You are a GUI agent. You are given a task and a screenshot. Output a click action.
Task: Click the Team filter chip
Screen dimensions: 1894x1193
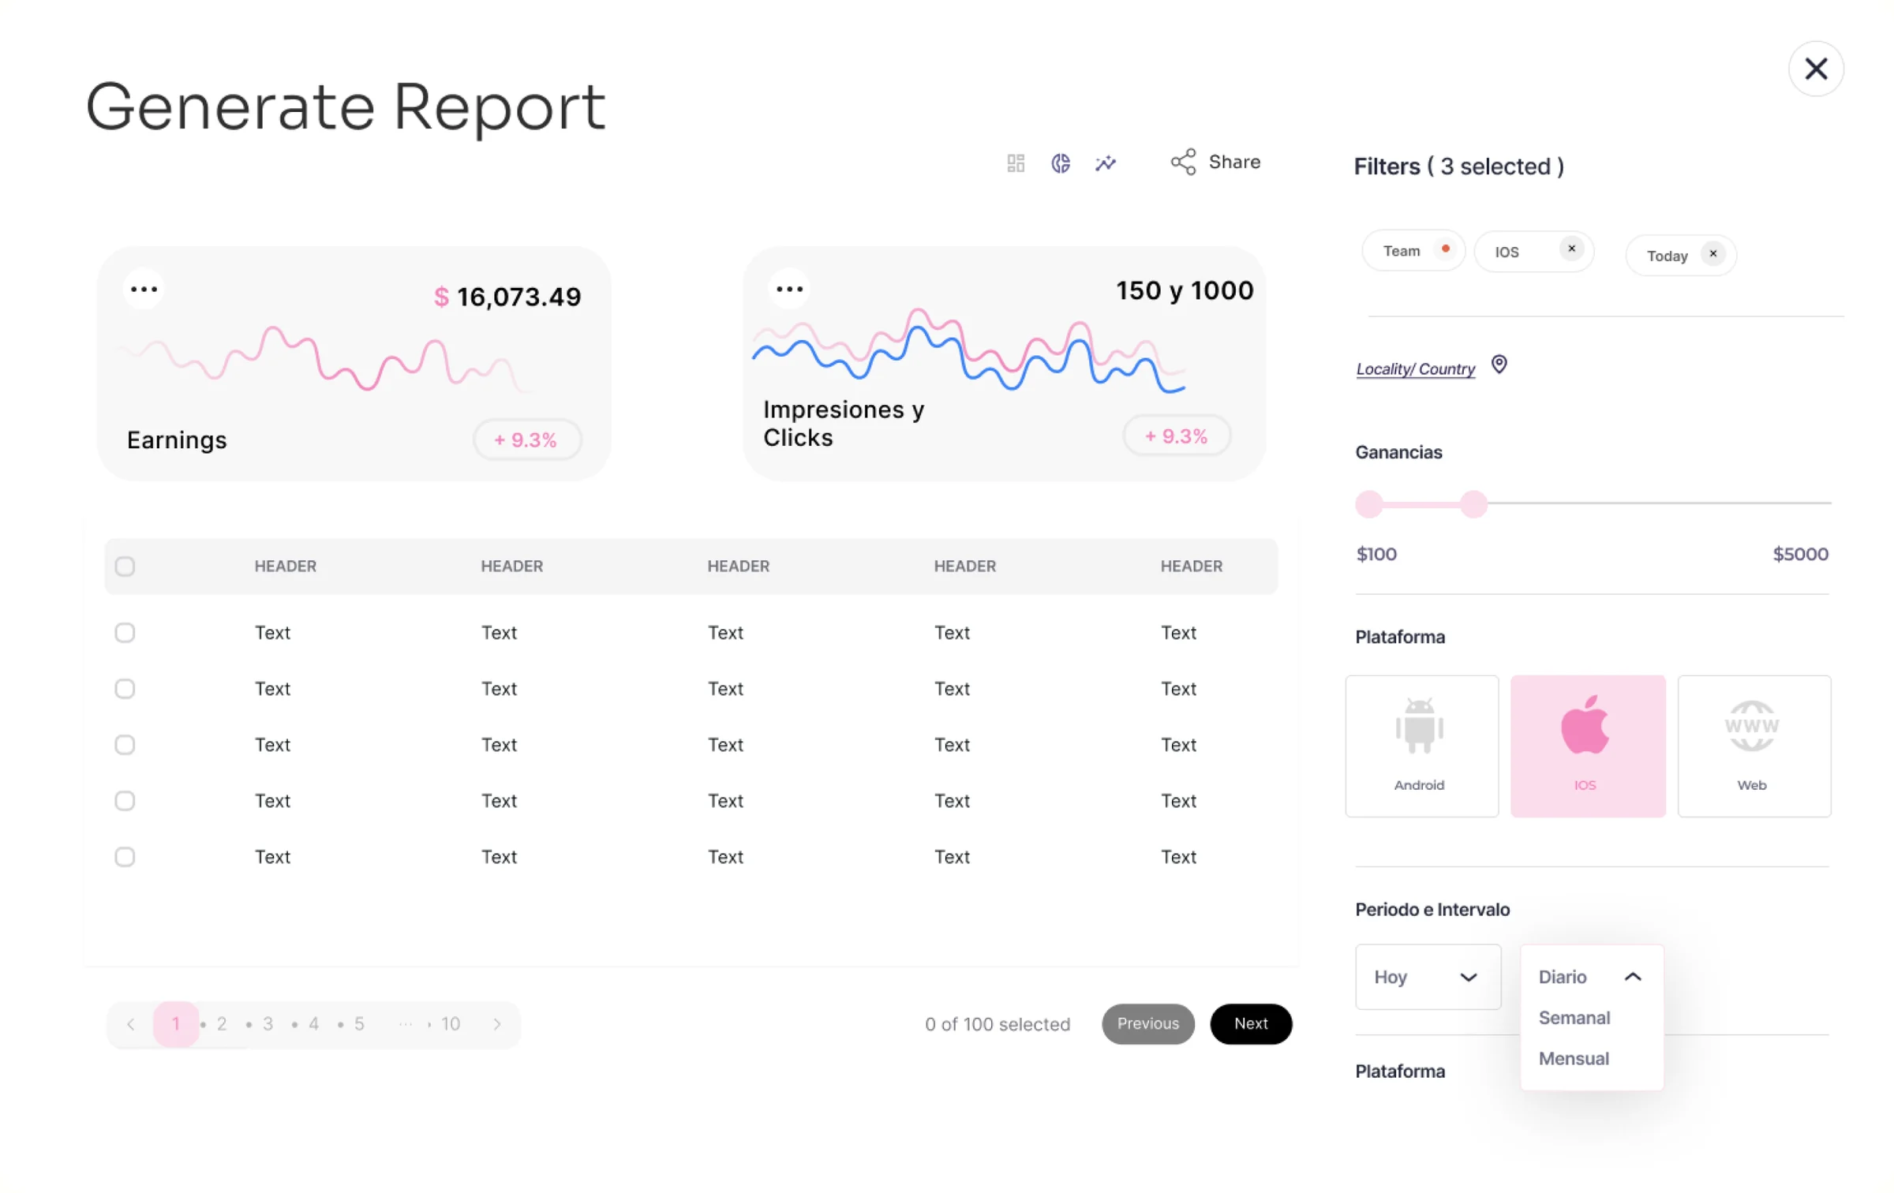tap(1413, 251)
